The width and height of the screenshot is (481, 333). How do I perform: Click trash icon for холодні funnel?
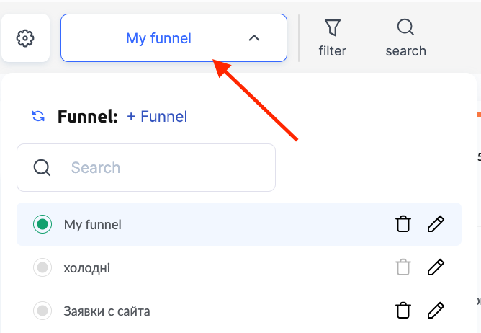pyautogui.click(x=403, y=267)
